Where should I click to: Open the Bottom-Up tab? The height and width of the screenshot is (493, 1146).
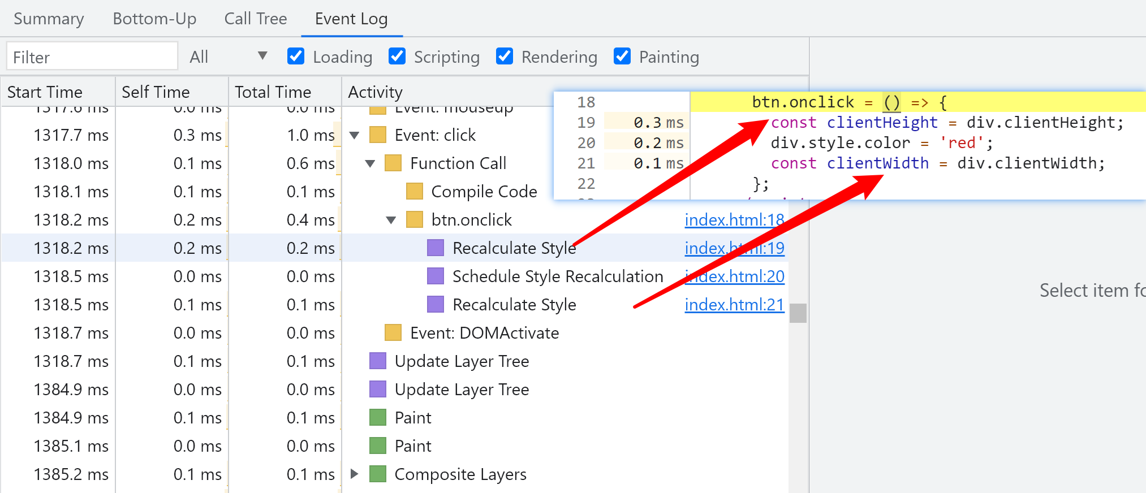pos(154,19)
